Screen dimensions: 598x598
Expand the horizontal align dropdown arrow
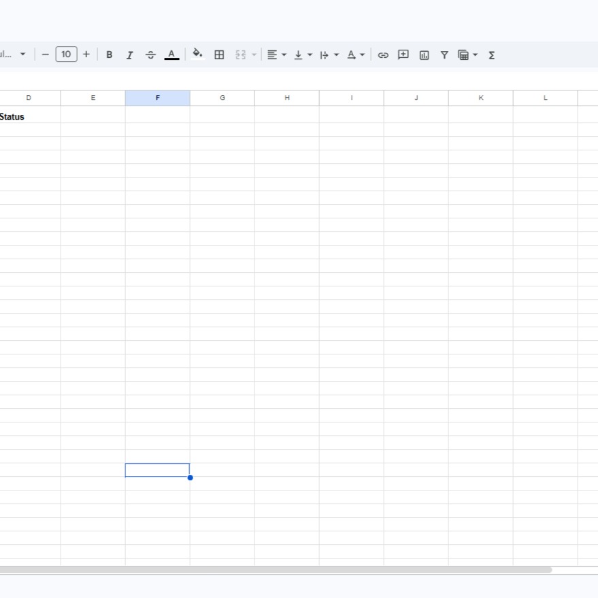[284, 55]
